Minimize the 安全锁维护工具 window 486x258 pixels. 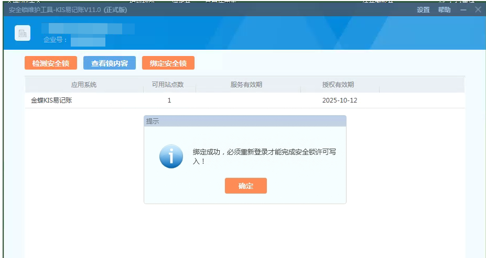[x=463, y=10]
